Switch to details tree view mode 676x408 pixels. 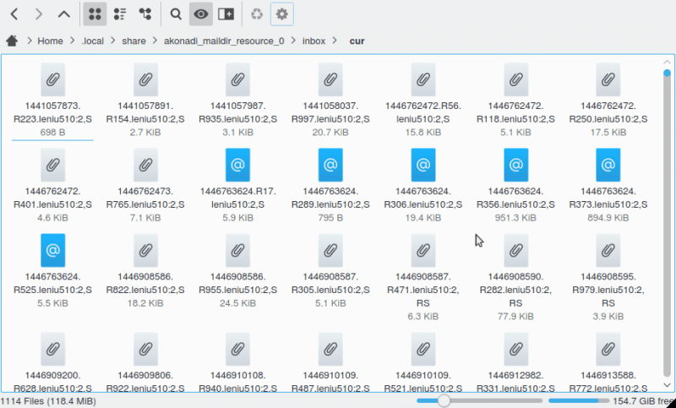pos(144,14)
